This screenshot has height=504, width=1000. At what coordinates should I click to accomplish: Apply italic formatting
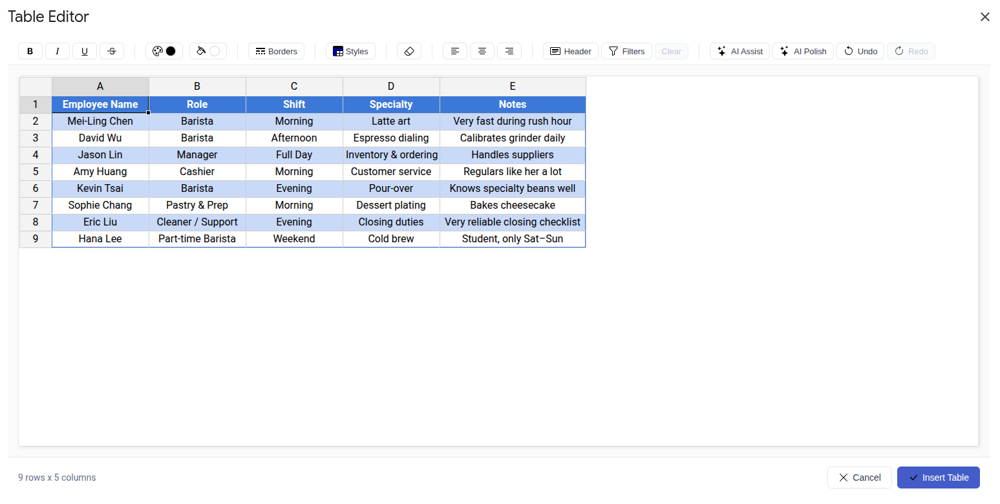57,51
